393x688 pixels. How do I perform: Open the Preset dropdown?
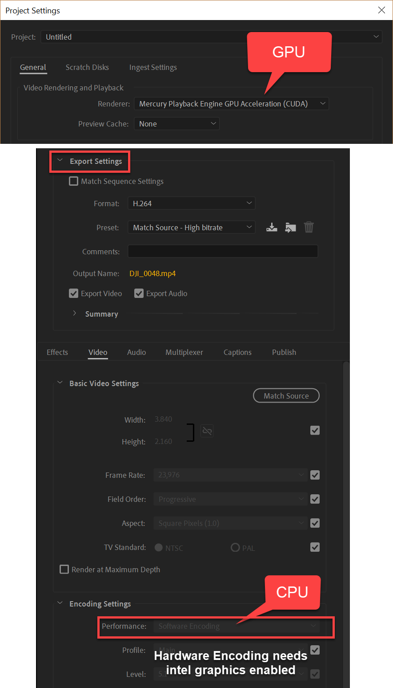[x=191, y=227]
